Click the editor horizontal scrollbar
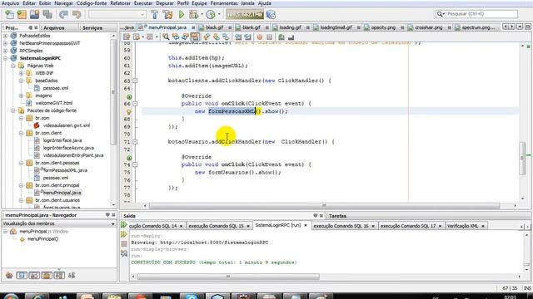This screenshot has width=533, height=299. (324, 206)
